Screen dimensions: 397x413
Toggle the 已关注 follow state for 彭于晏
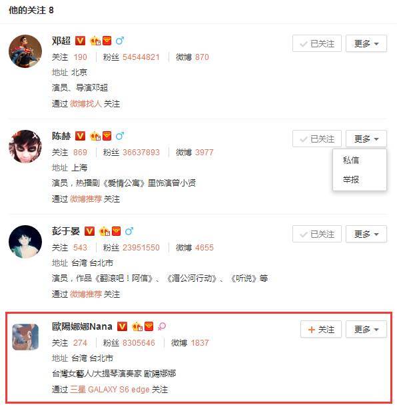pyautogui.click(x=317, y=234)
